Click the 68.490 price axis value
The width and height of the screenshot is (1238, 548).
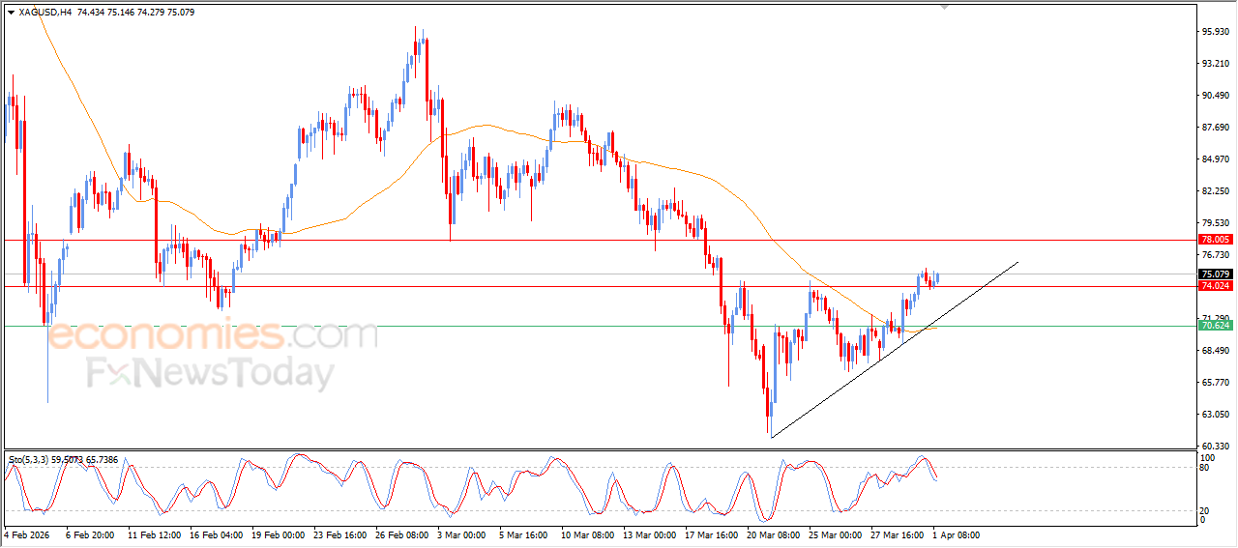pyautogui.click(x=1215, y=351)
